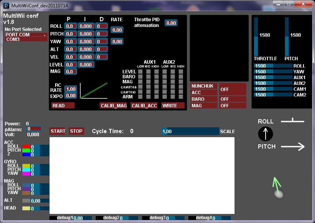Click the WRITE button
This screenshot has width=315, height=223.
(173, 105)
